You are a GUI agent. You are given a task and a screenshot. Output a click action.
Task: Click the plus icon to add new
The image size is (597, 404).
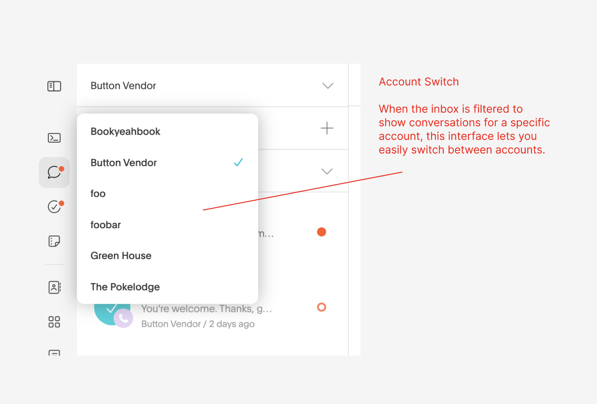tap(327, 128)
